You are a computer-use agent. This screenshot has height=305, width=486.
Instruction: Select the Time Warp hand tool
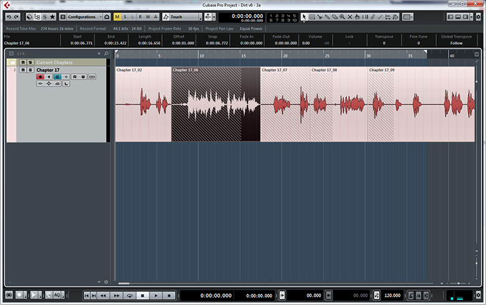pos(358,17)
